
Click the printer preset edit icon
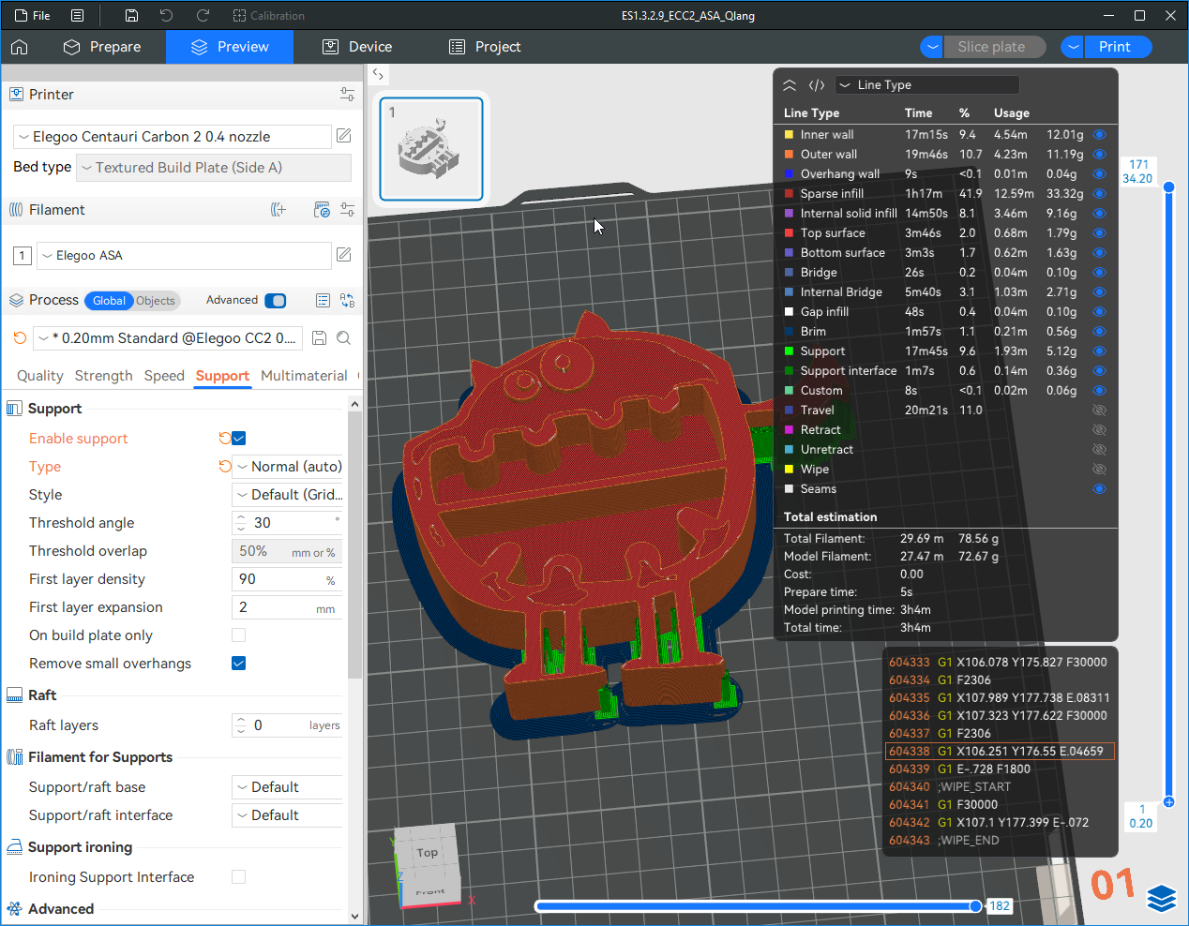coord(344,136)
